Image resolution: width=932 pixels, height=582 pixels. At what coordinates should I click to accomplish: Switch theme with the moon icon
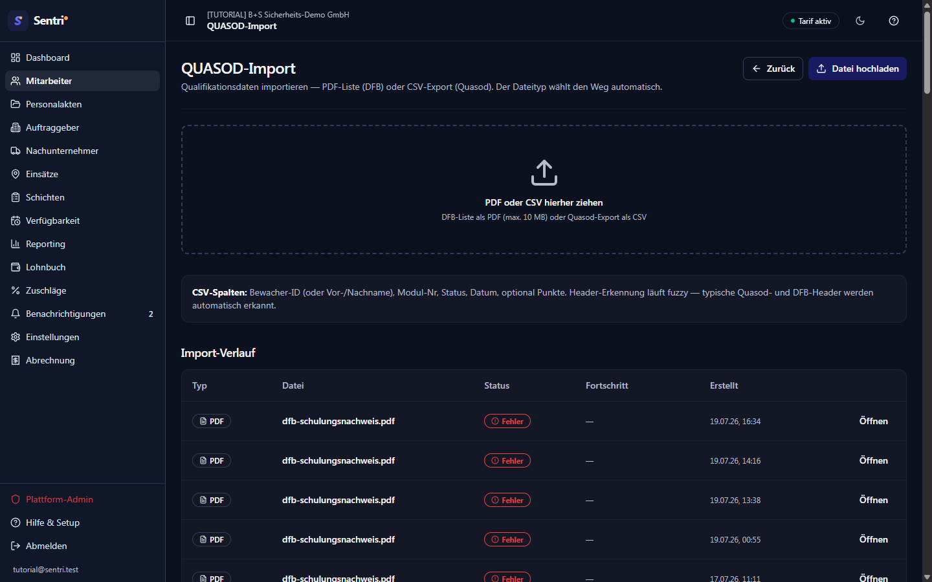point(860,21)
